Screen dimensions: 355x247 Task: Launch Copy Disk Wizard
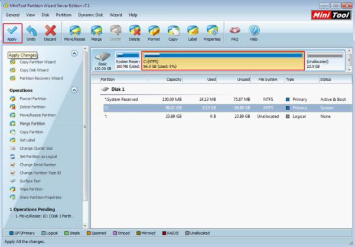[x=29, y=70]
